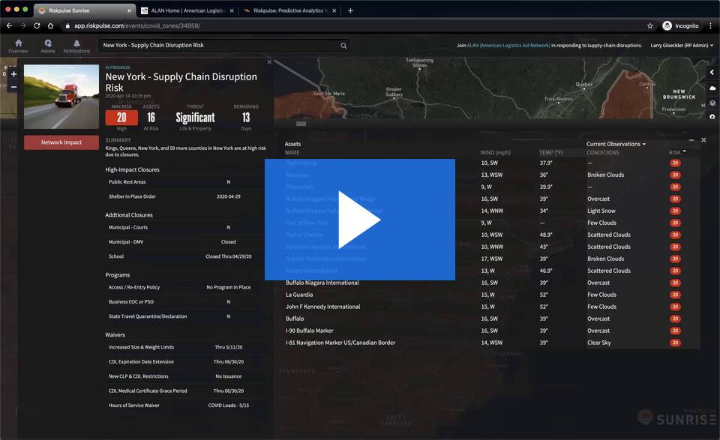
Task: Click the browser address bar URL
Action: [136, 25]
